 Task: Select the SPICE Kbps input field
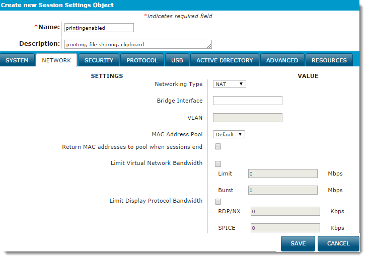pos(285,228)
